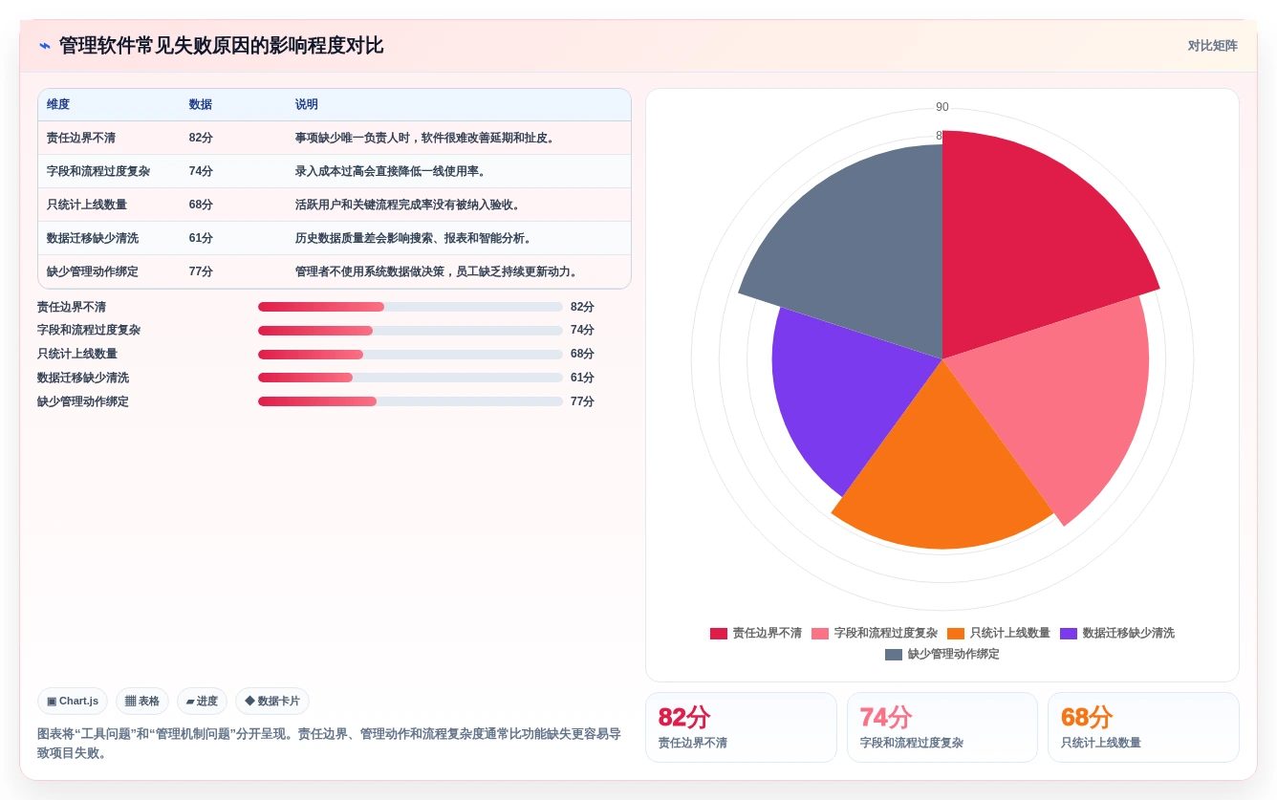1277x800 pixels.
Task: Toggle legend item 责任边界不清
Action: click(x=756, y=633)
